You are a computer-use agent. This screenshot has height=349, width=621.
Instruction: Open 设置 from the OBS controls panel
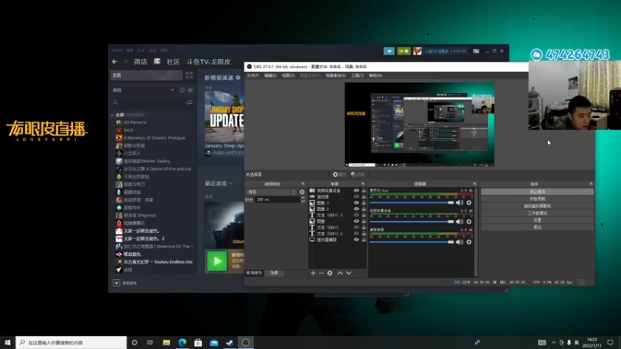click(537, 220)
